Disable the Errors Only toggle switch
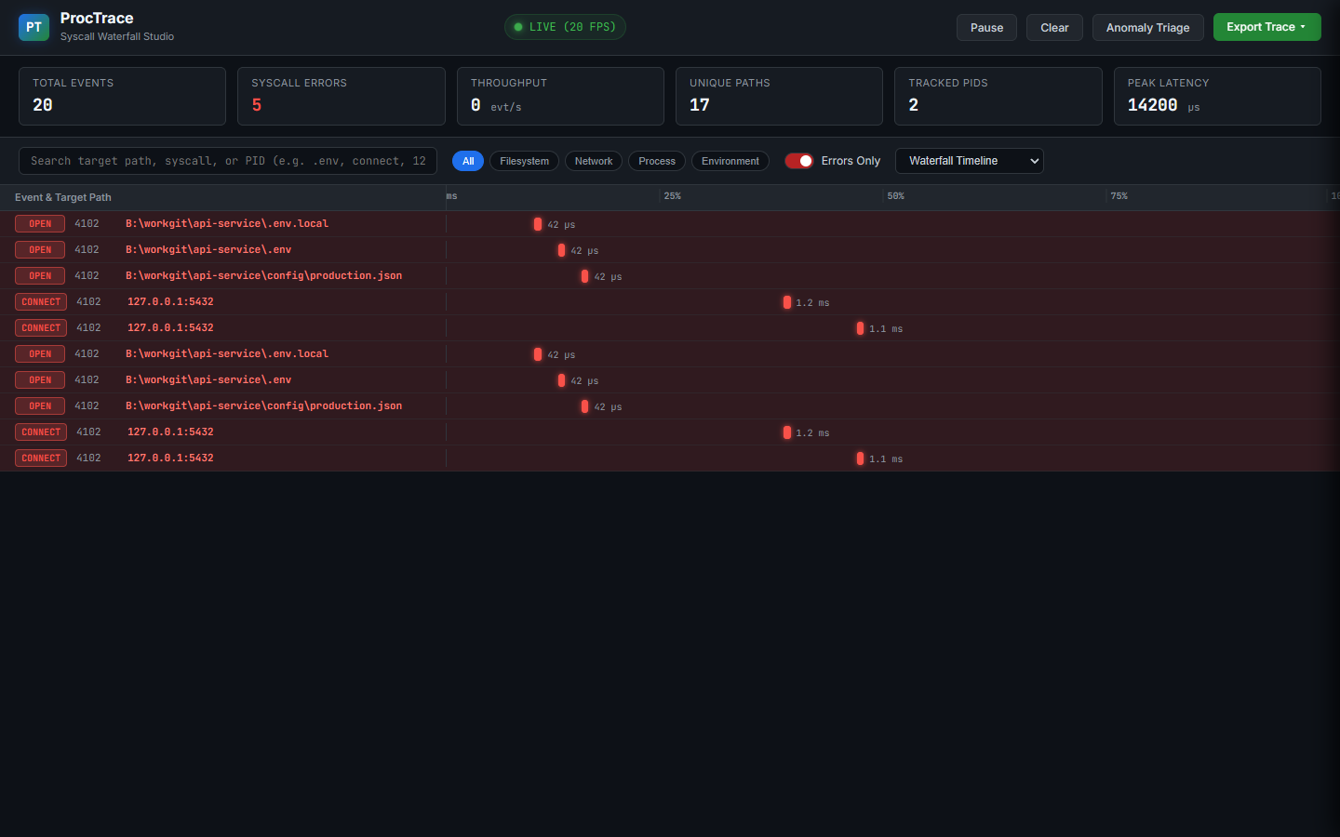This screenshot has width=1340, height=837. coord(799,161)
